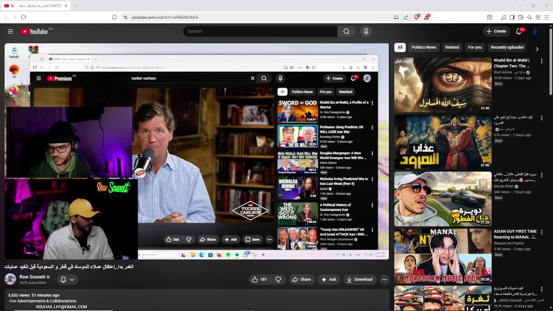Image resolution: width=553 pixels, height=311 pixels.
Task: Click into the YouTube search field
Action: 260,31
